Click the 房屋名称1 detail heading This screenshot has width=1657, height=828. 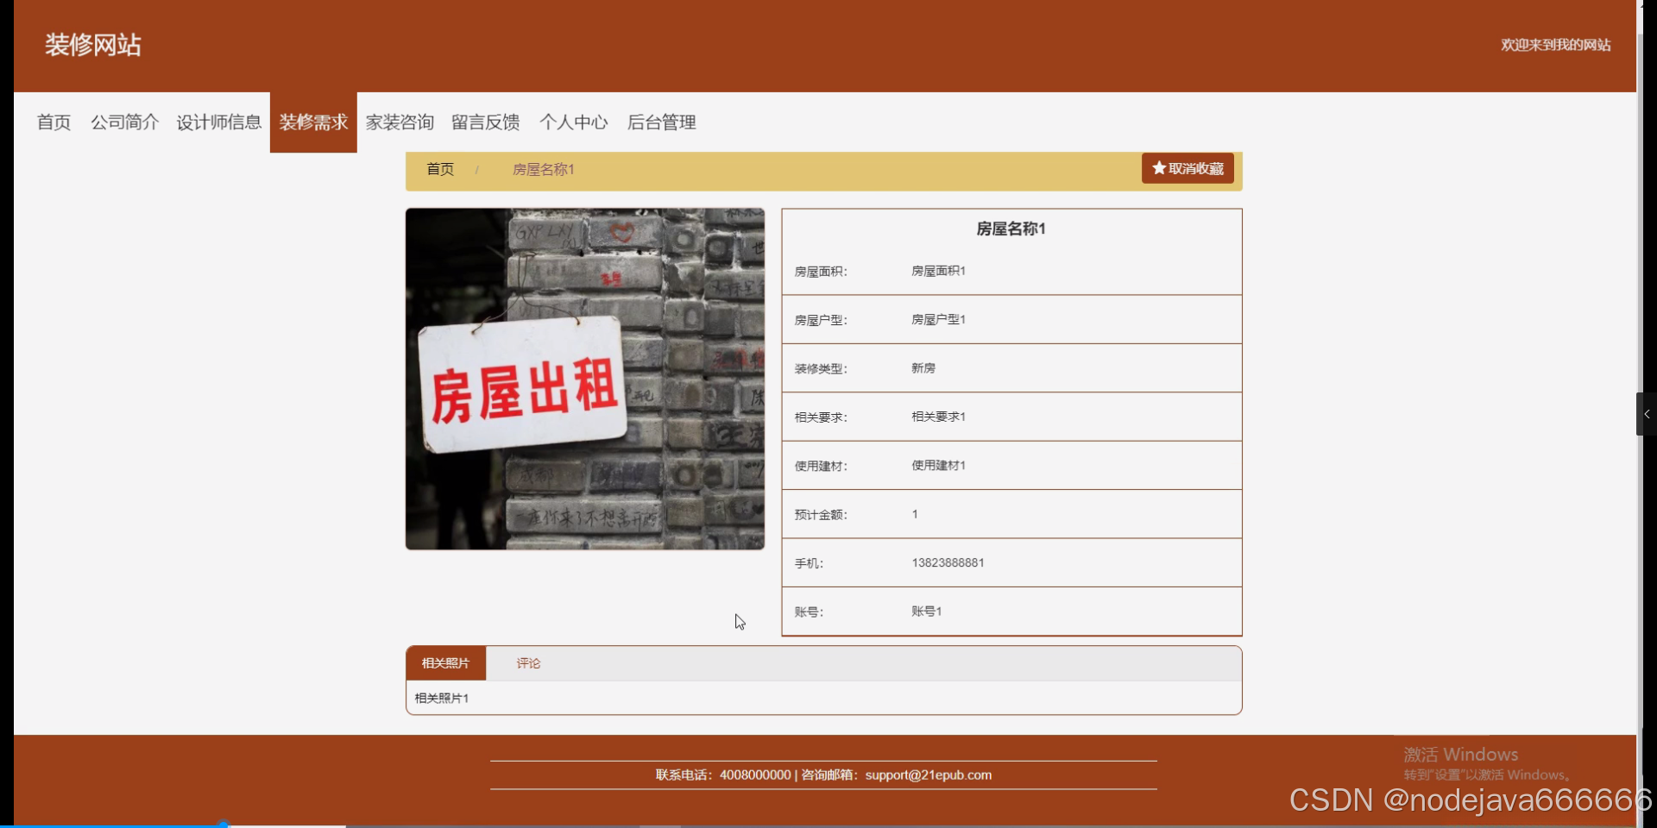(x=1011, y=229)
